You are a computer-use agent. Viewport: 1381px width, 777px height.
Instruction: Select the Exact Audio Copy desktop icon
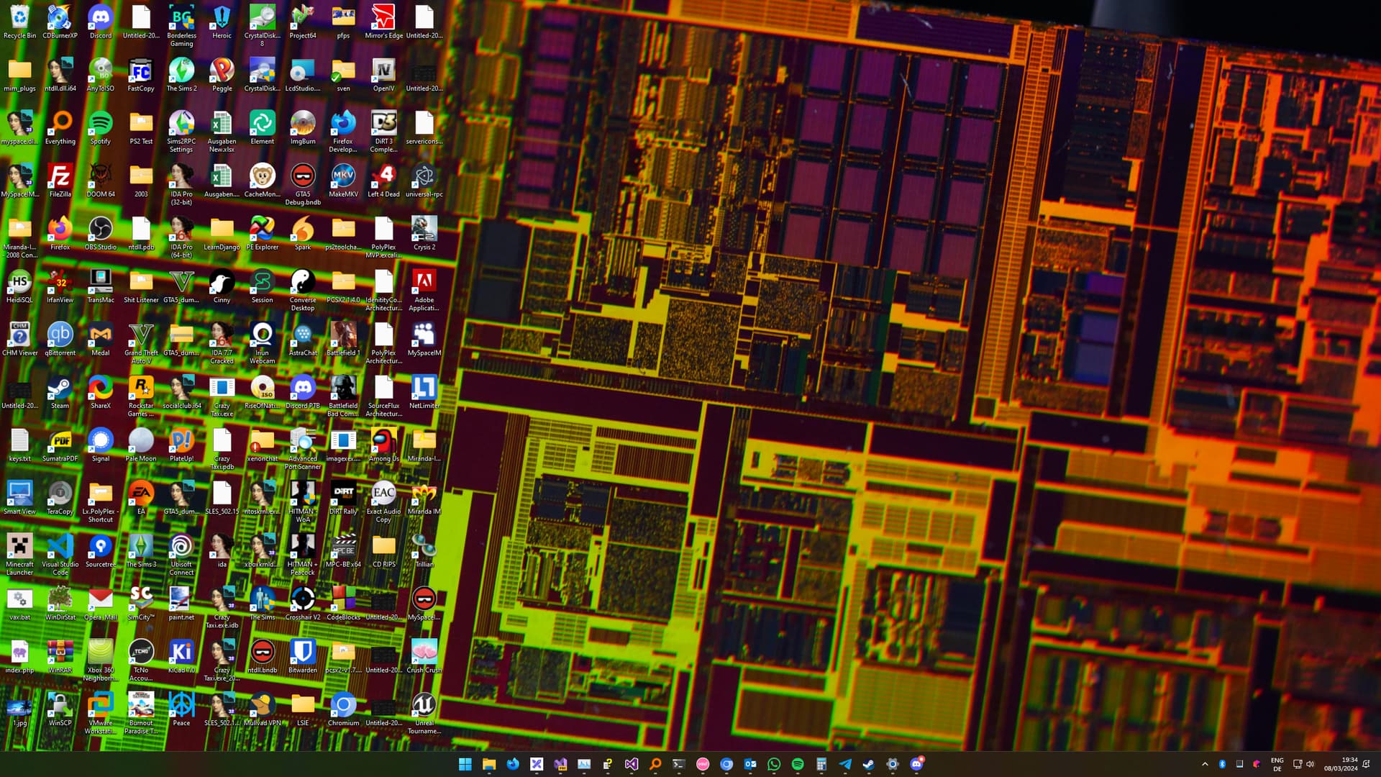click(x=383, y=501)
